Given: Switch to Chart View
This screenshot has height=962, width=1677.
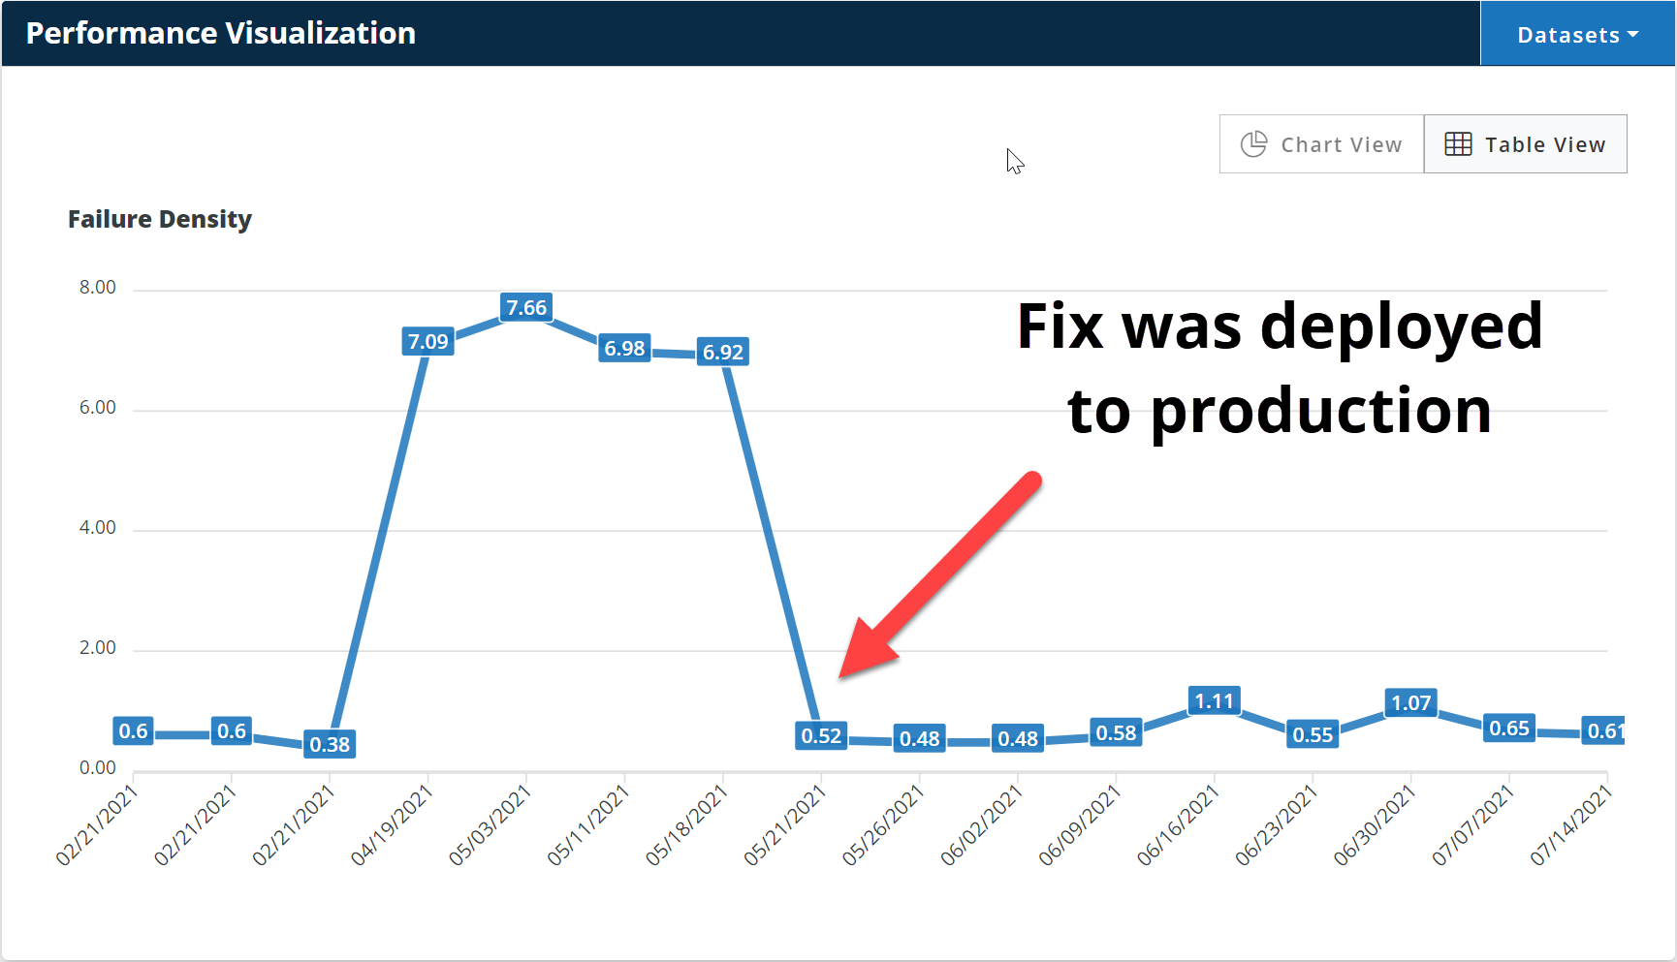Looking at the screenshot, I should click(x=1321, y=144).
